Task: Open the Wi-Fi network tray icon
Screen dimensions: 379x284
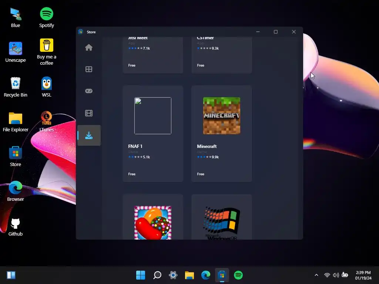Action: coord(327,275)
